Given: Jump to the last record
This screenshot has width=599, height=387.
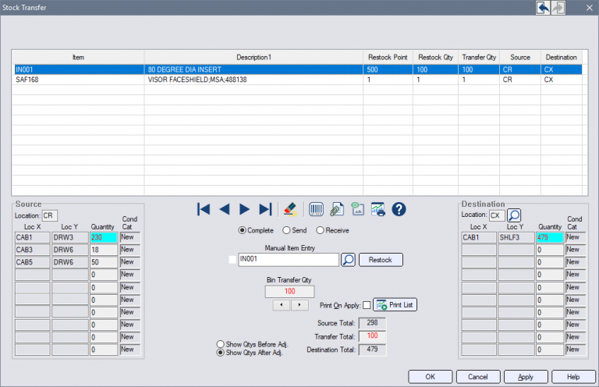Looking at the screenshot, I should click(265, 209).
